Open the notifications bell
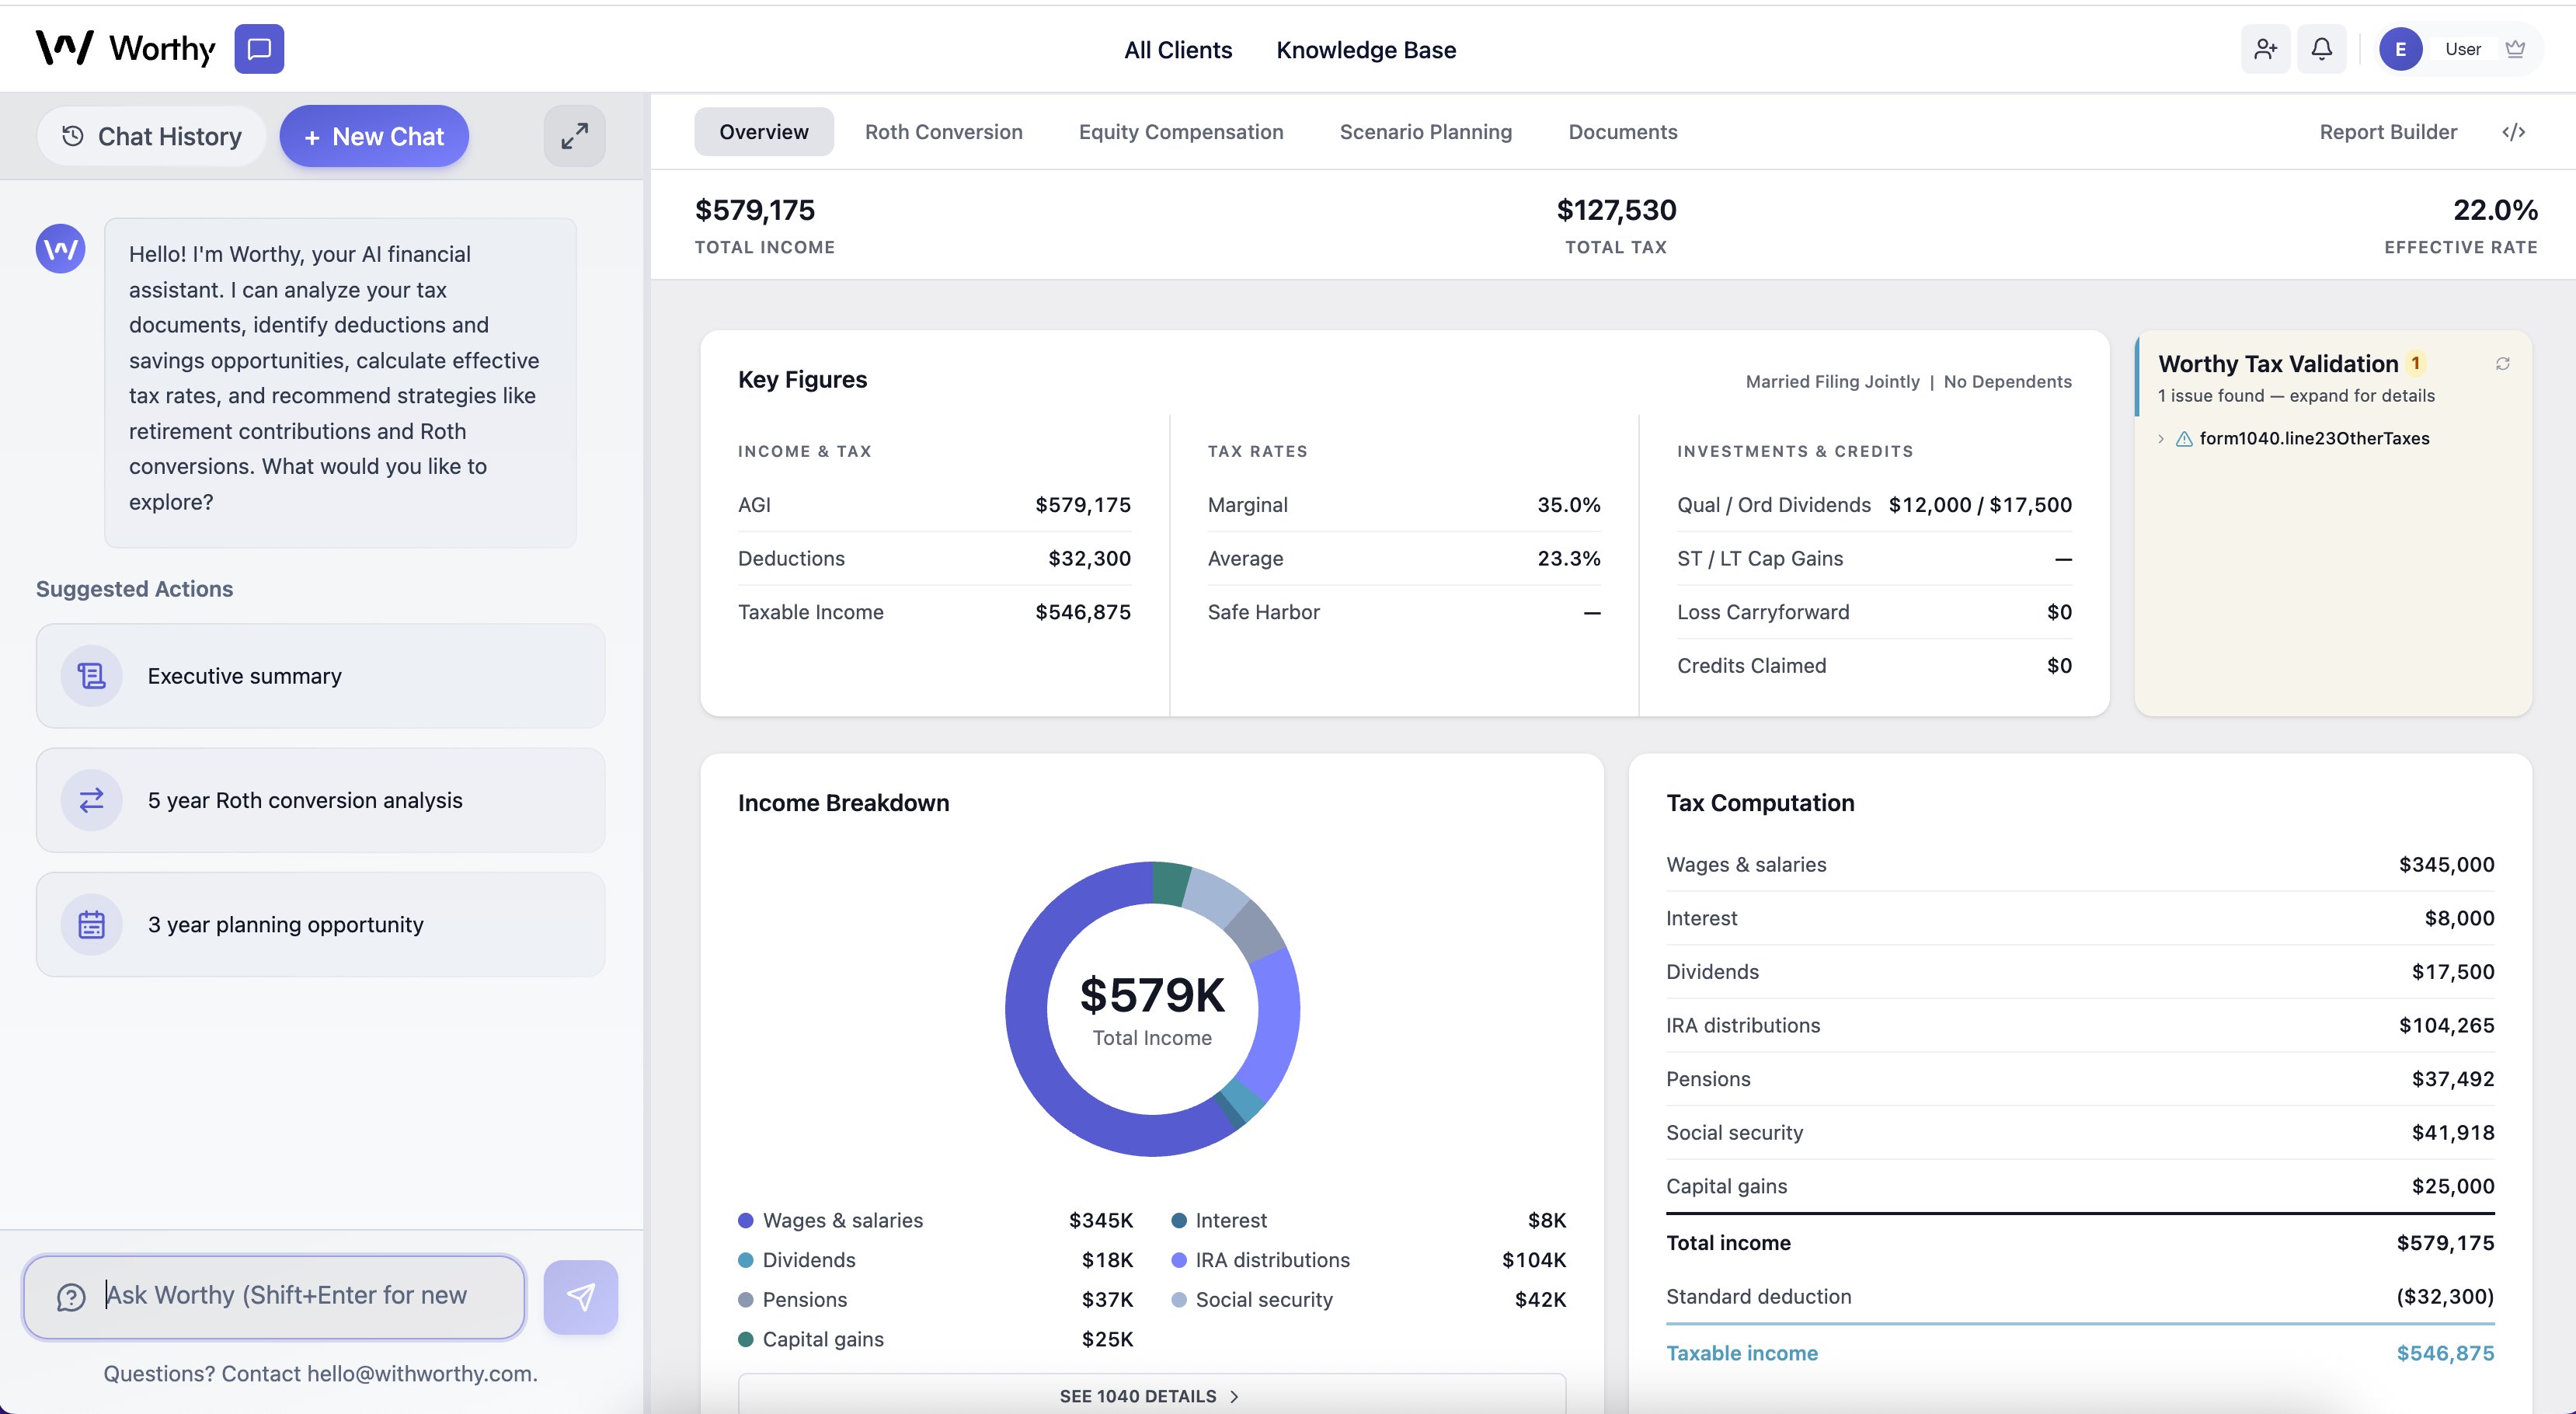Screen dimensions: 2576x1414 coord(2321,48)
